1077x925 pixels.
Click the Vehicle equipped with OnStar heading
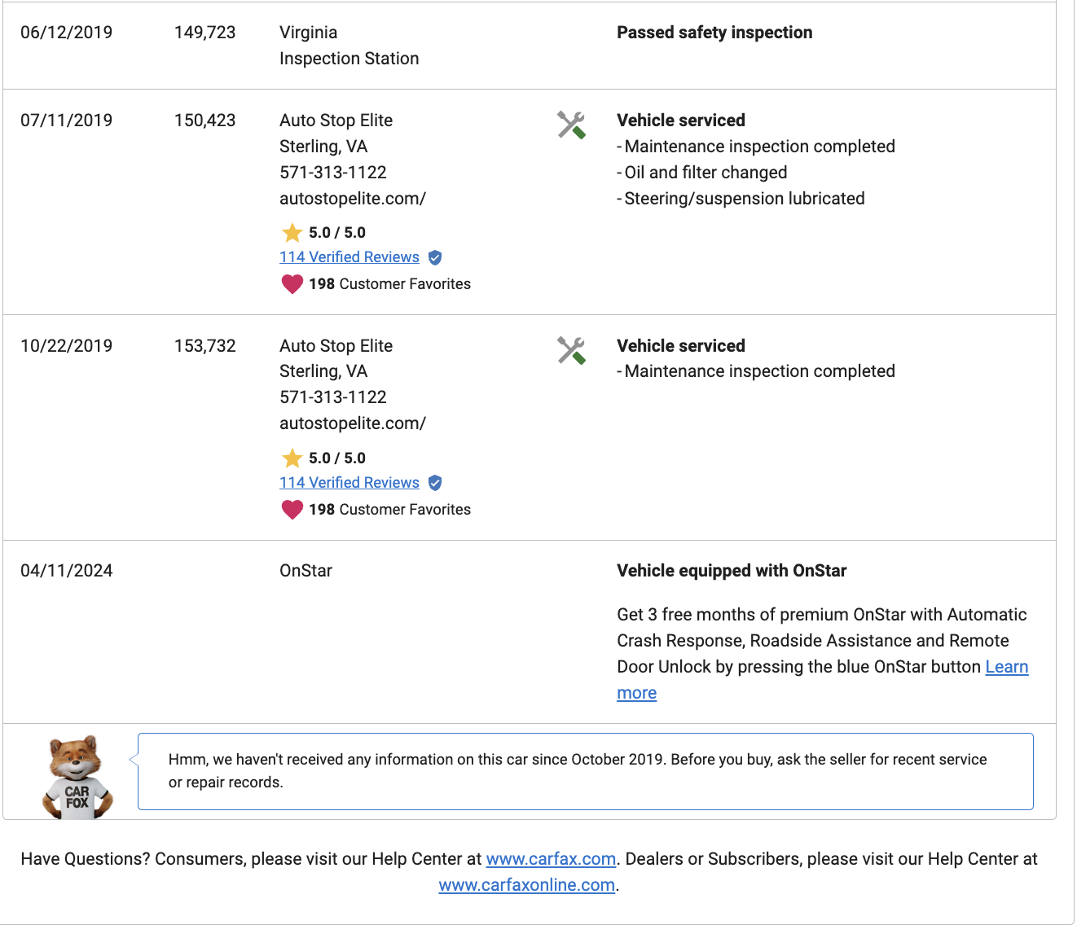pos(732,571)
